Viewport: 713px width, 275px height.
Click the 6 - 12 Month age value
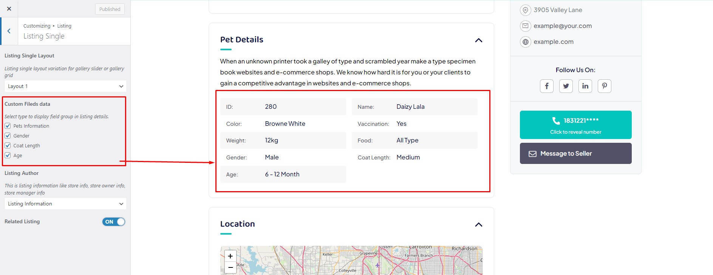tap(282, 174)
